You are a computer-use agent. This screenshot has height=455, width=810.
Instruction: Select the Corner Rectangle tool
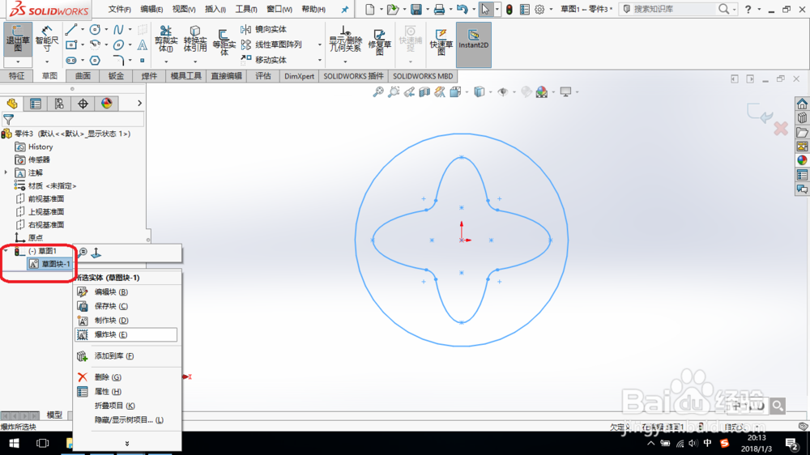click(x=71, y=45)
